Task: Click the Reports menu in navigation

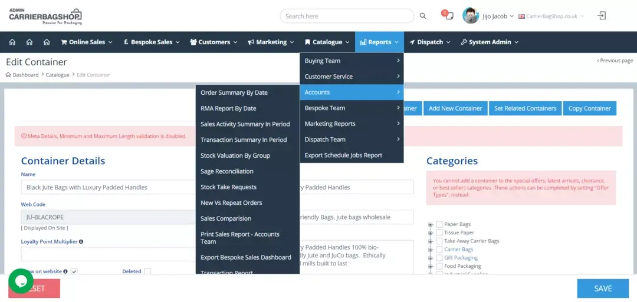Action: (x=379, y=42)
